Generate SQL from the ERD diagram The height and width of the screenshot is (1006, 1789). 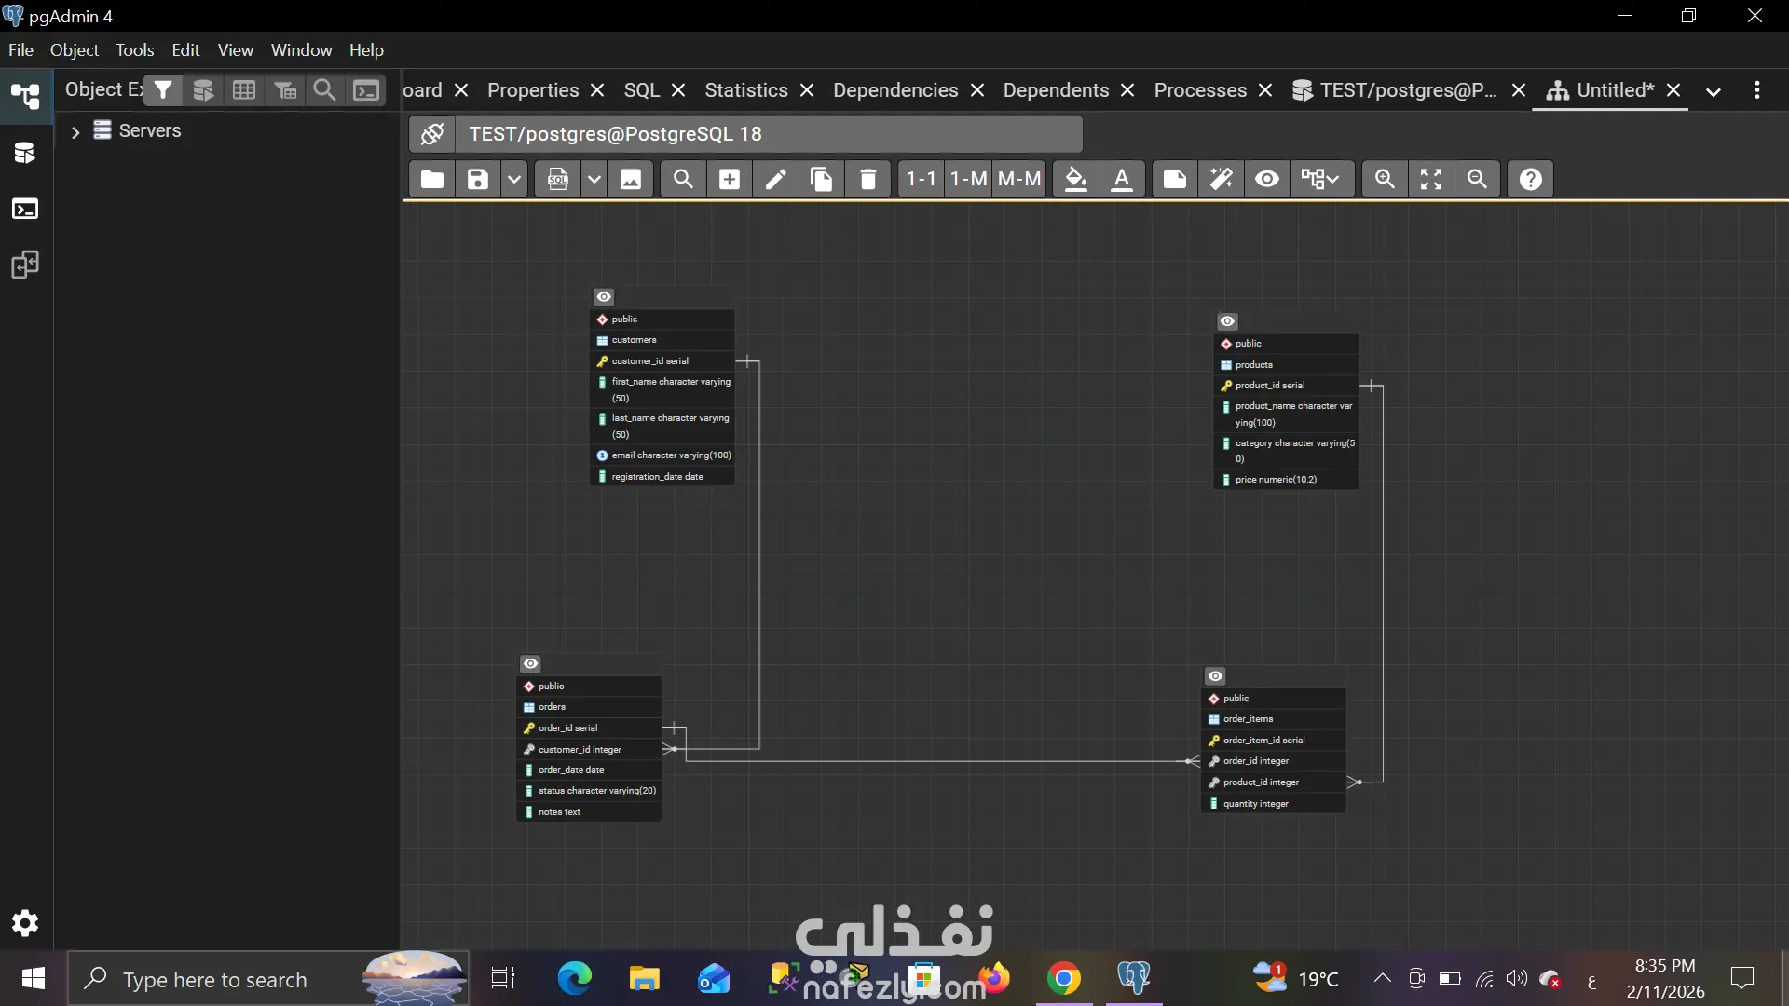(x=558, y=179)
